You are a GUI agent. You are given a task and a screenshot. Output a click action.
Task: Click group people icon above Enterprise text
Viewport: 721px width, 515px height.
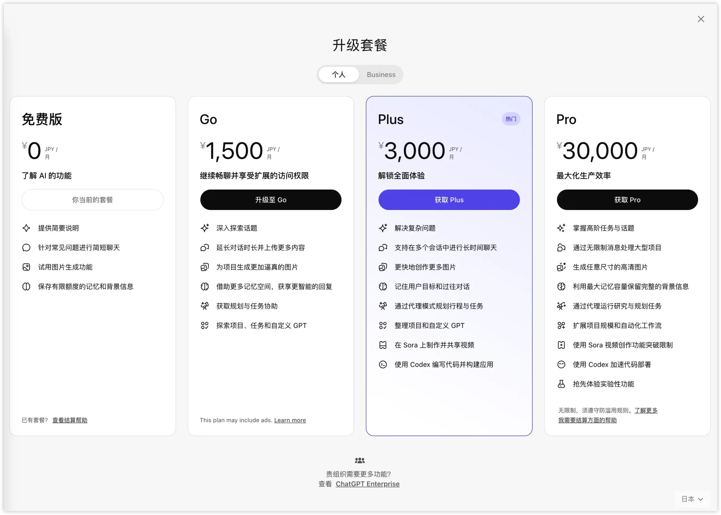click(360, 460)
